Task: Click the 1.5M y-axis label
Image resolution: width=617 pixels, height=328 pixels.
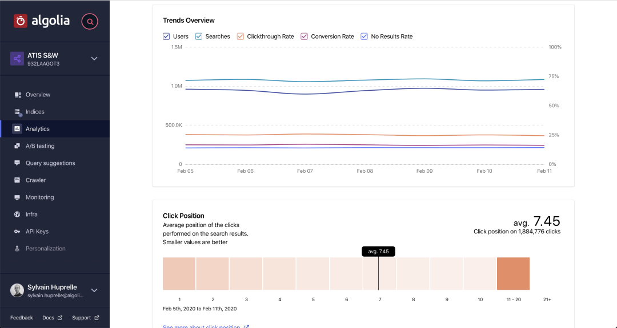Action: (177, 47)
